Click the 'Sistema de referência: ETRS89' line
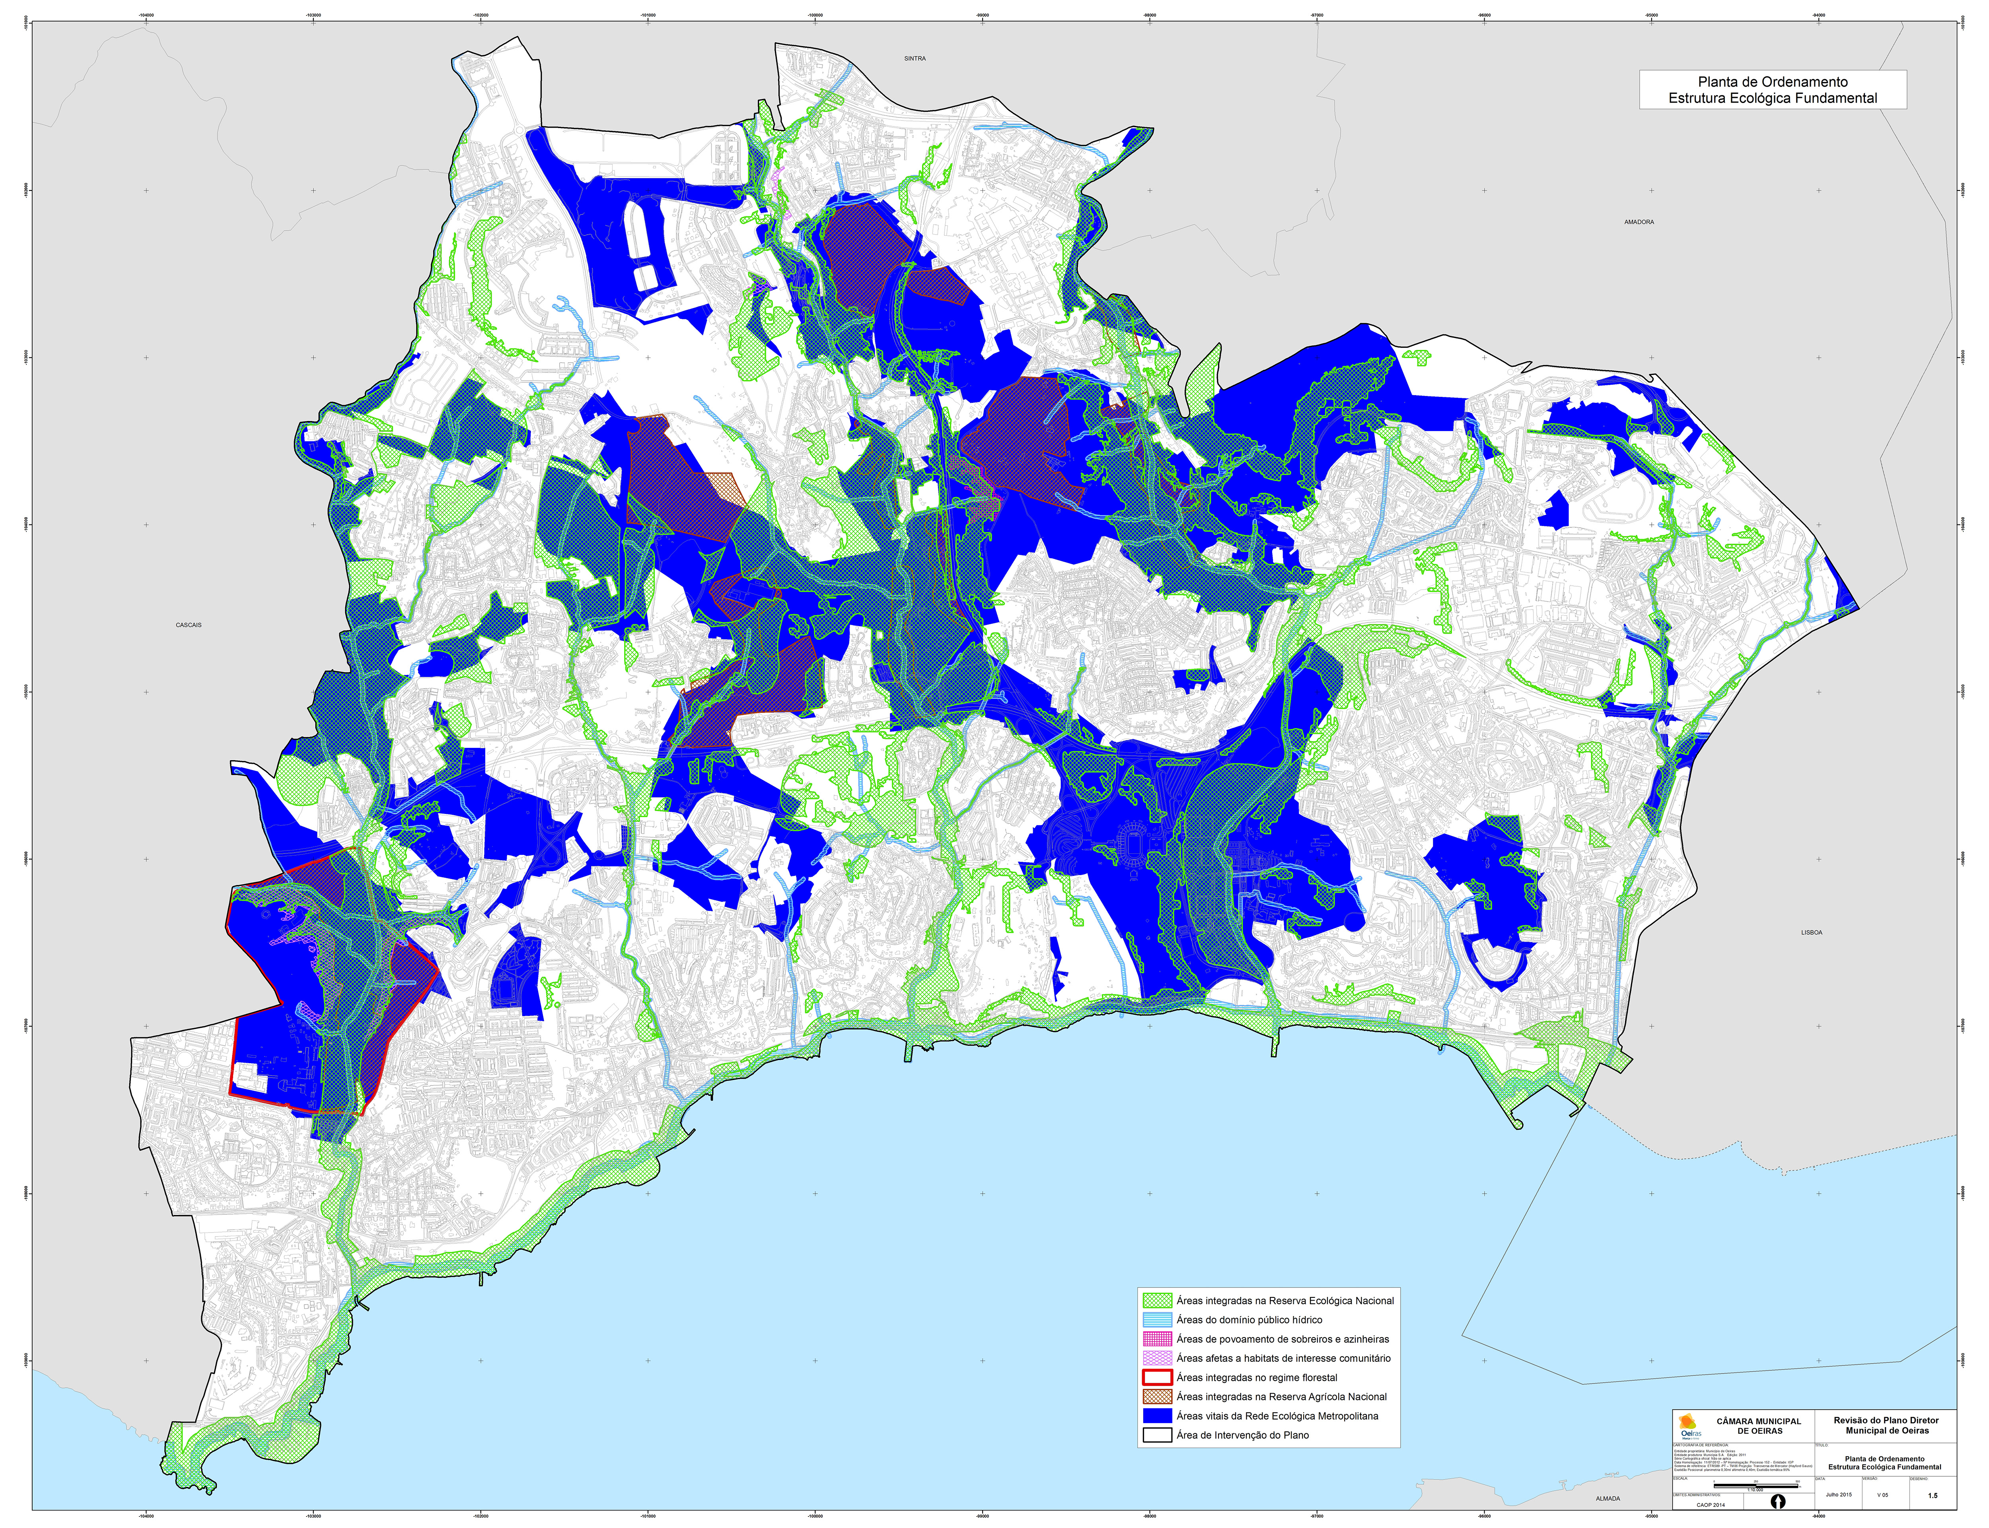 tap(1743, 1466)
